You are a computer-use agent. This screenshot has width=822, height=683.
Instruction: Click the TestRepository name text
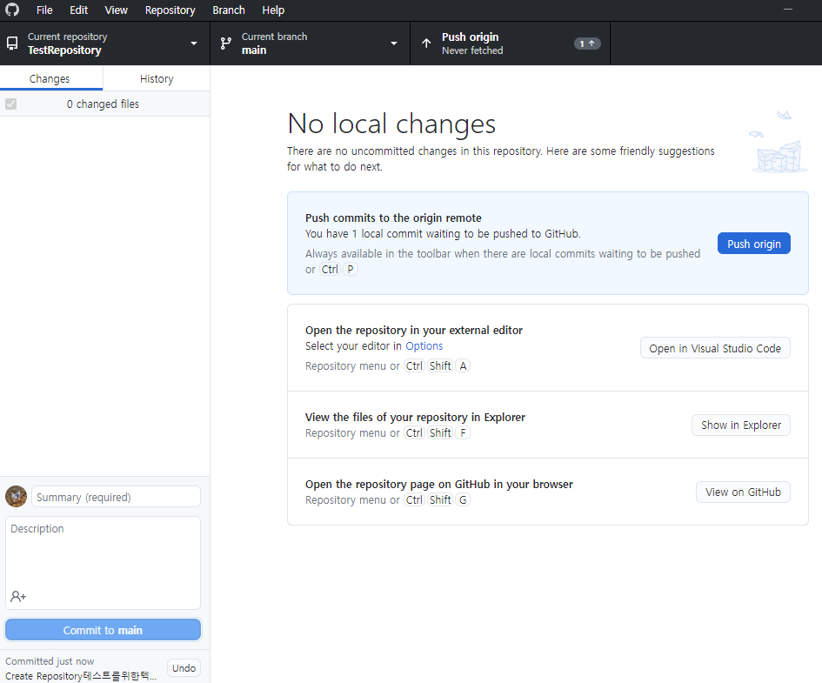pyautogui.click(x=64, y=50)
